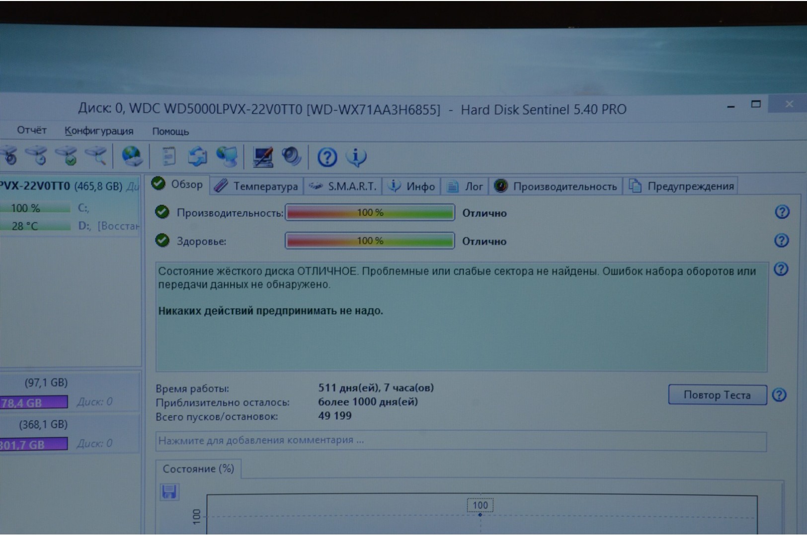This screenshot has width=807, height=536.
Task: Click the bold Никаких действий предпринимать не надо text
Action: tap(270, 311)
